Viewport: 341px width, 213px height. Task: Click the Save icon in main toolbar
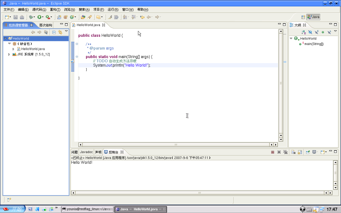coord(16,17)
